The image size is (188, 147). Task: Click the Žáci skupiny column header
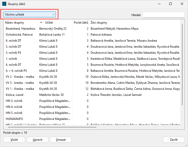click(x=99, y=23)
